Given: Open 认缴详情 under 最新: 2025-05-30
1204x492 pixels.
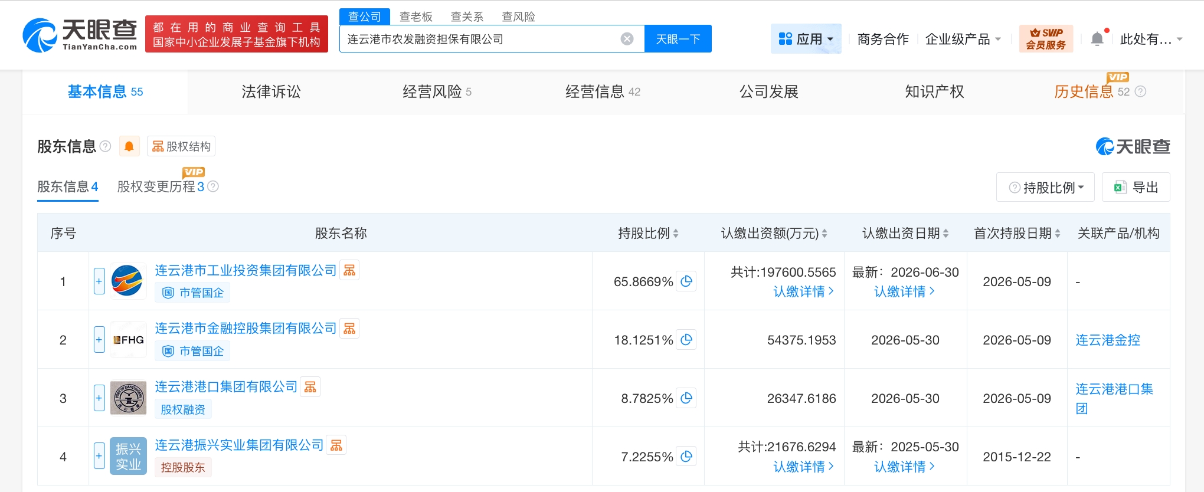Looking at the screenshot, I should pyautogui.click(x=904, y=467).
